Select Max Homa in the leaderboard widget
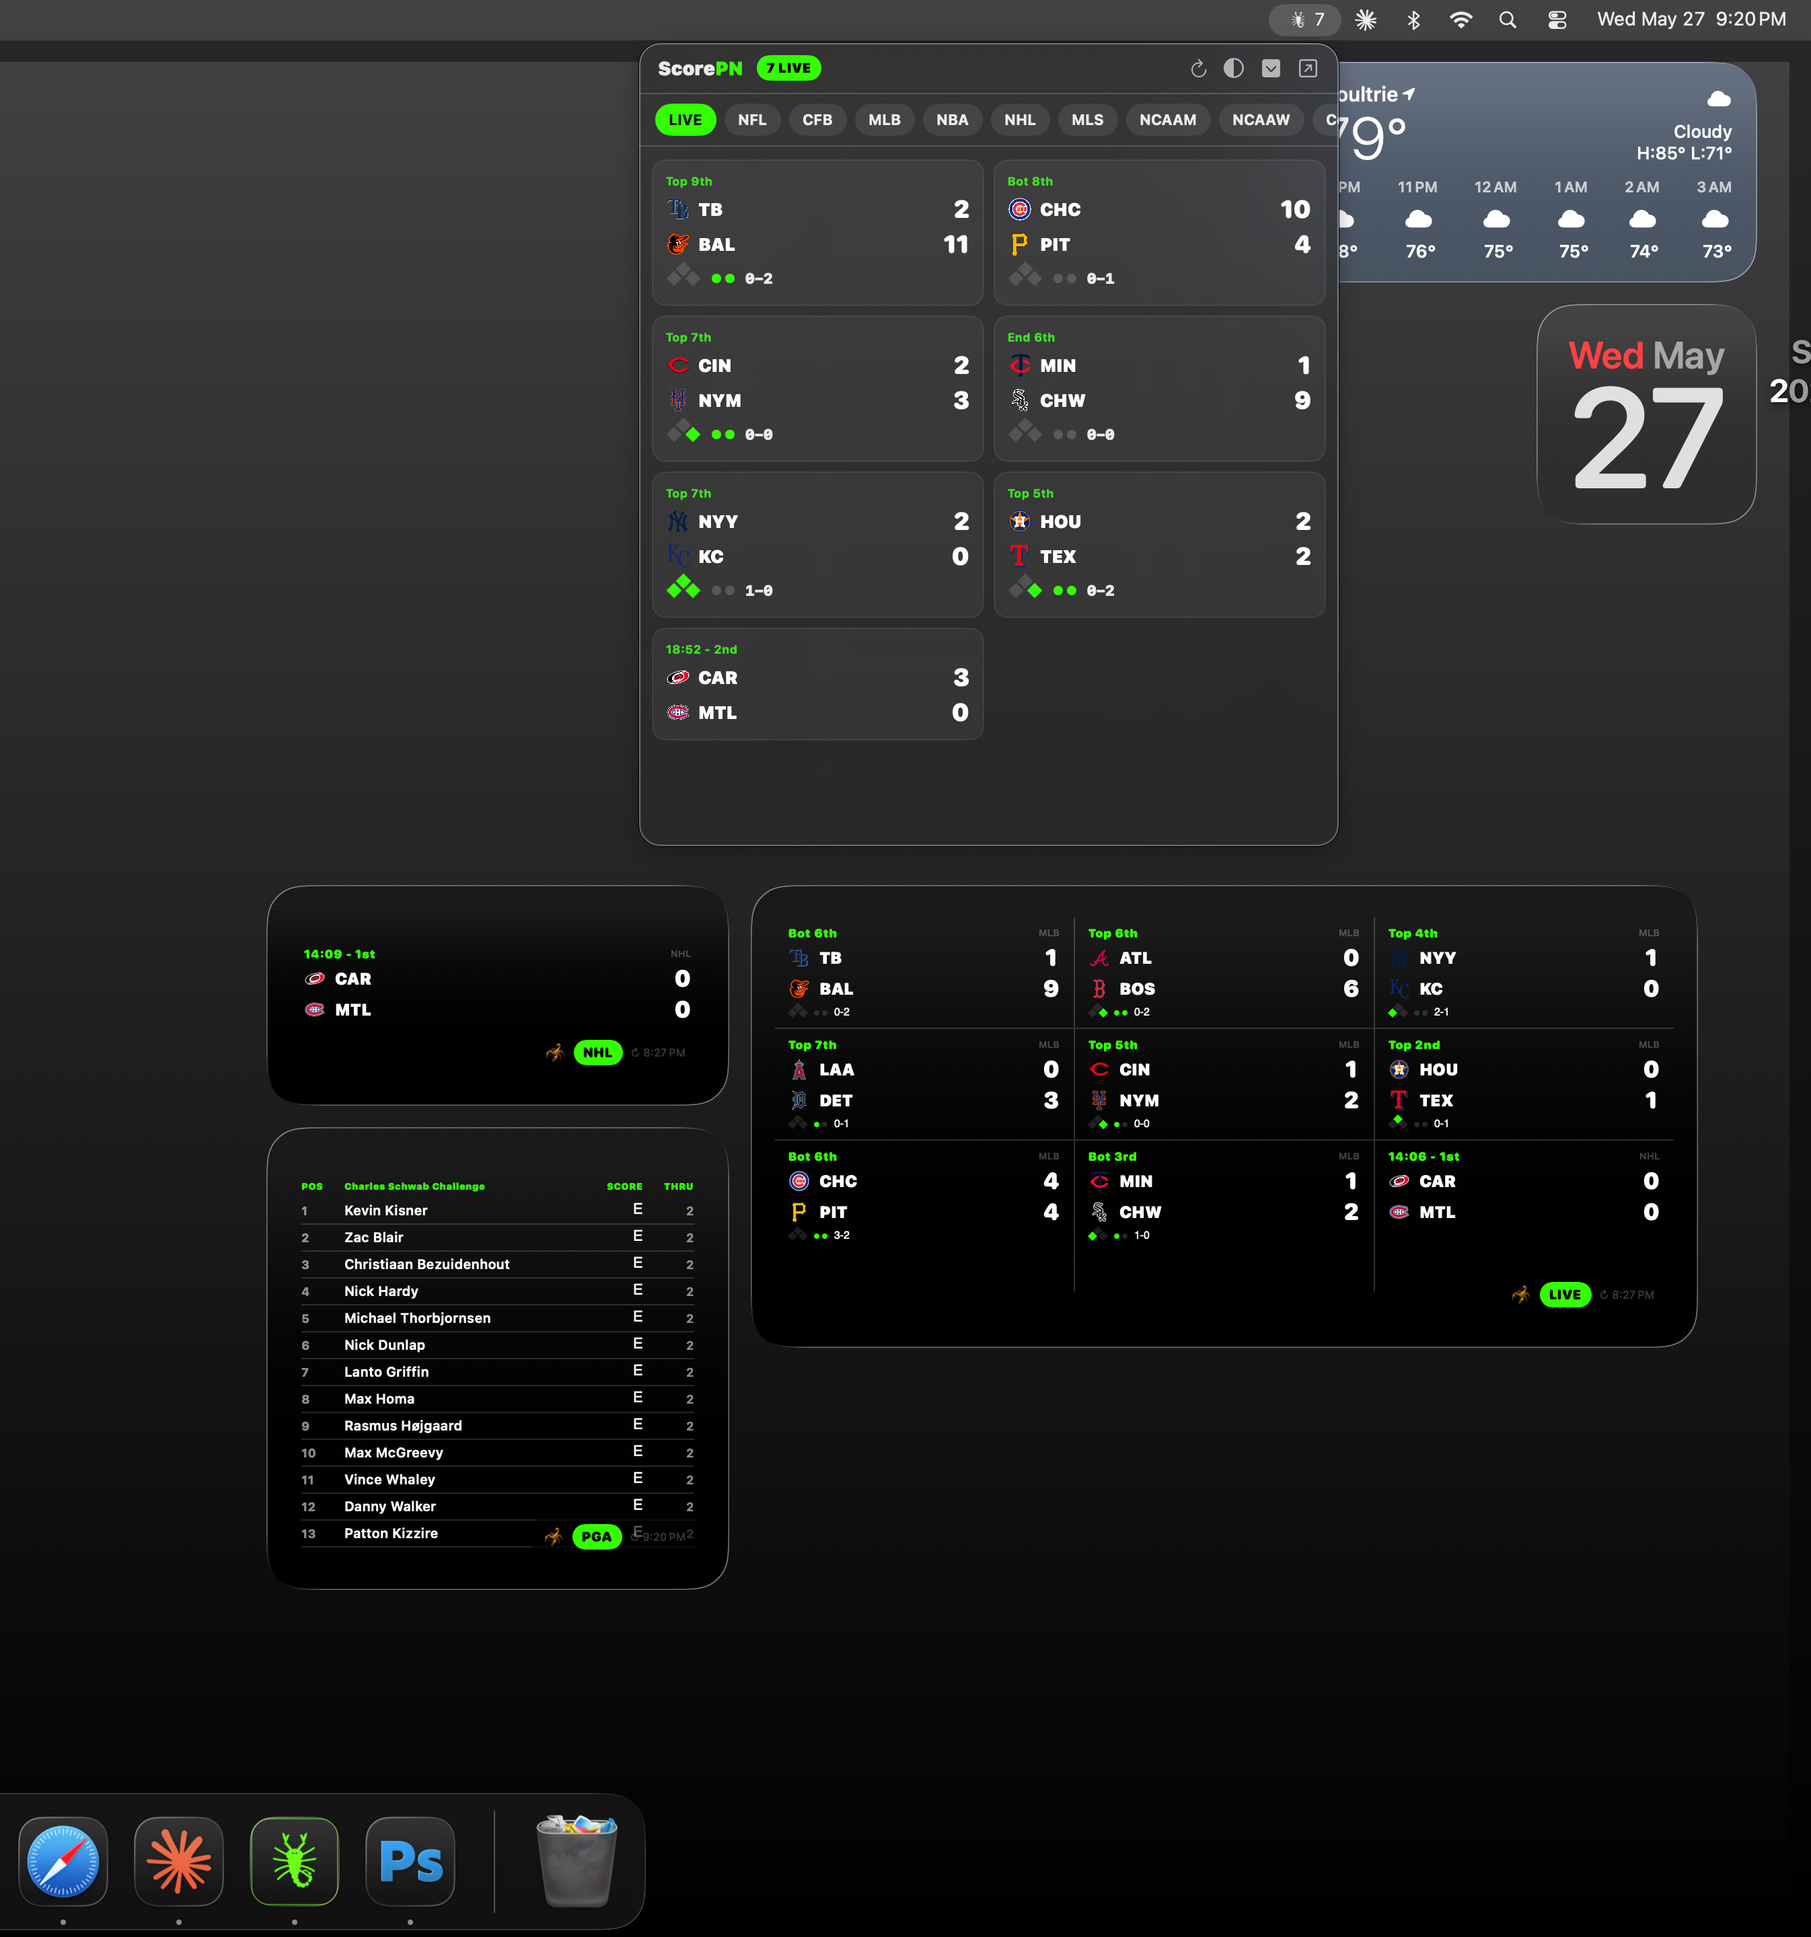Viewport: 1811px width, 1937px height. point(497,1398)
